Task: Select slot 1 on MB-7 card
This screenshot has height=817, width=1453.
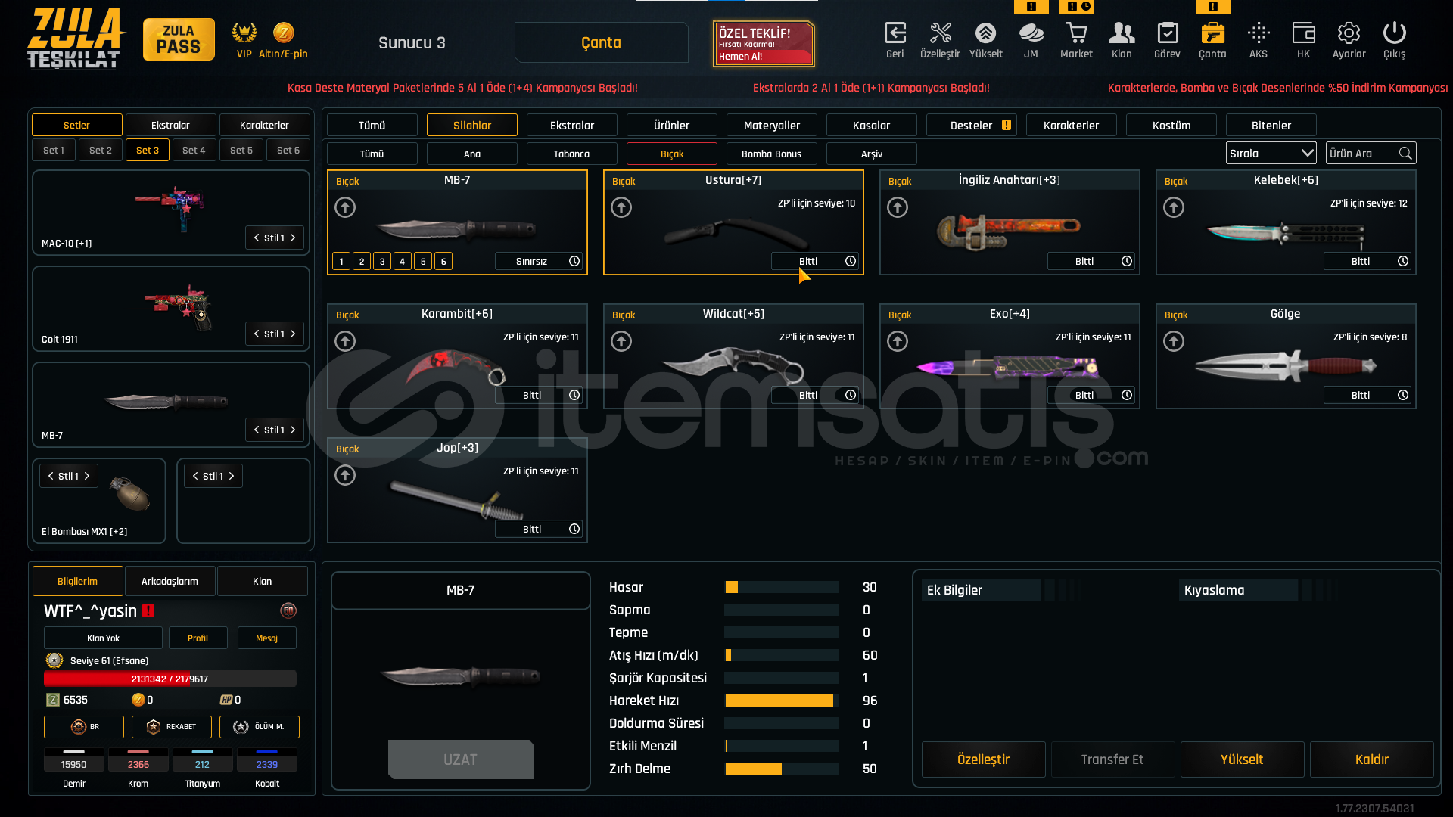Action: pyautogui.click(x=341, y=261)
